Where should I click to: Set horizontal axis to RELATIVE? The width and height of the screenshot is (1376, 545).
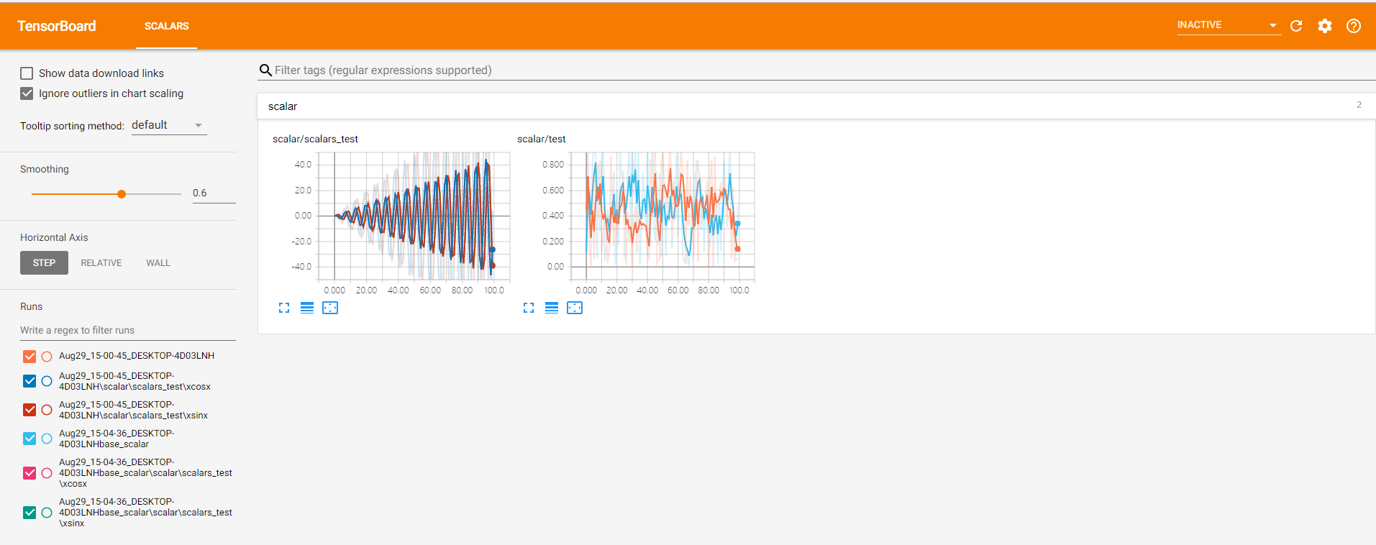pos(101,263)
